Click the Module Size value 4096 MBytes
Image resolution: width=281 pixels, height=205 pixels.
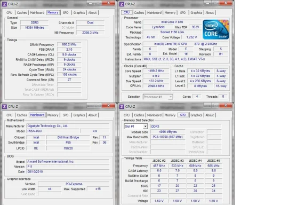(x=168, y=132)
